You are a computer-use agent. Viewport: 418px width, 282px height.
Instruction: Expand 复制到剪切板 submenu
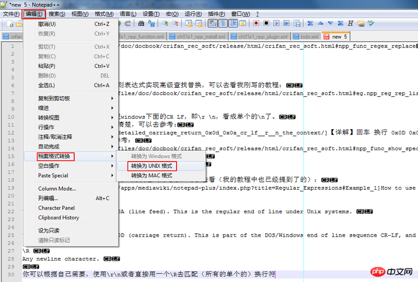pos(71,98)
